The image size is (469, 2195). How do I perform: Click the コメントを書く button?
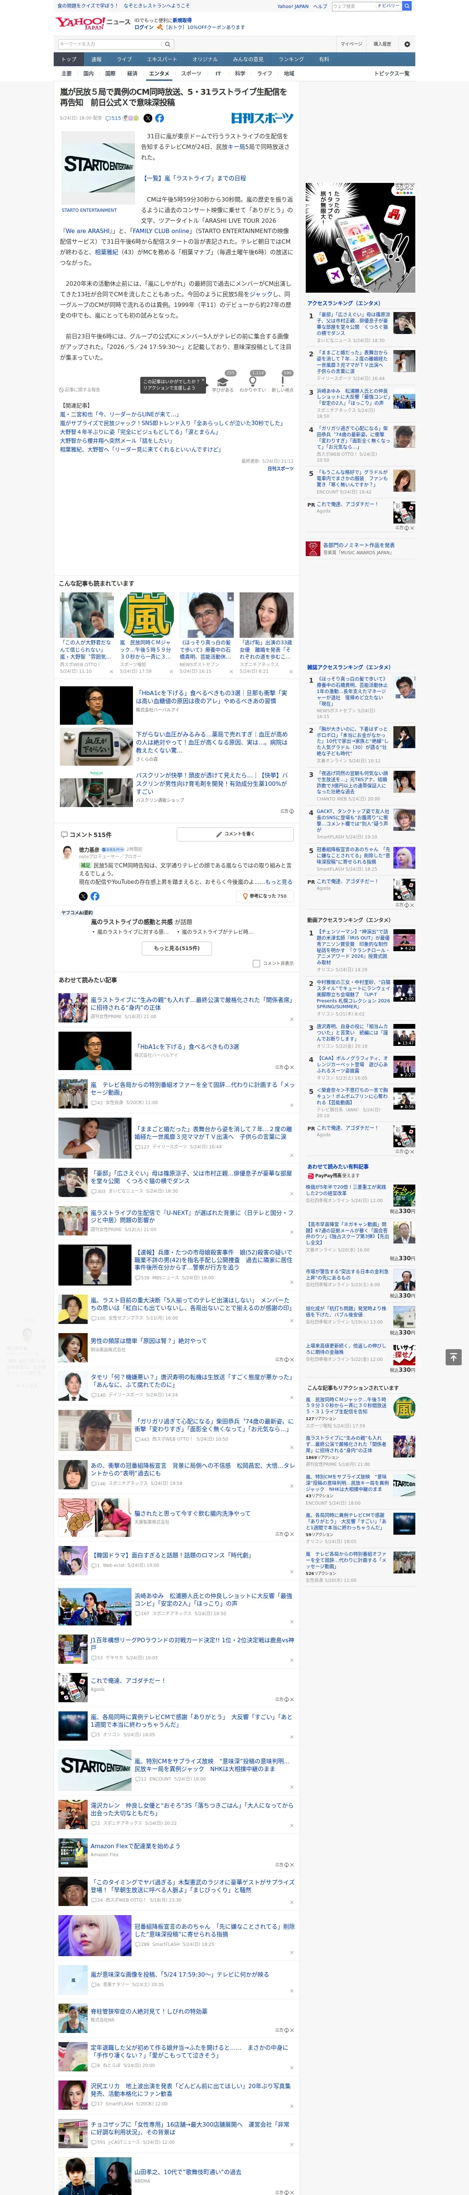pyautogui.click(x=236, y=834)
